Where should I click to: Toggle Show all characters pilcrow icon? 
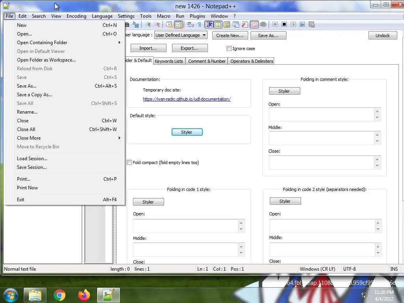pos(199,24)
